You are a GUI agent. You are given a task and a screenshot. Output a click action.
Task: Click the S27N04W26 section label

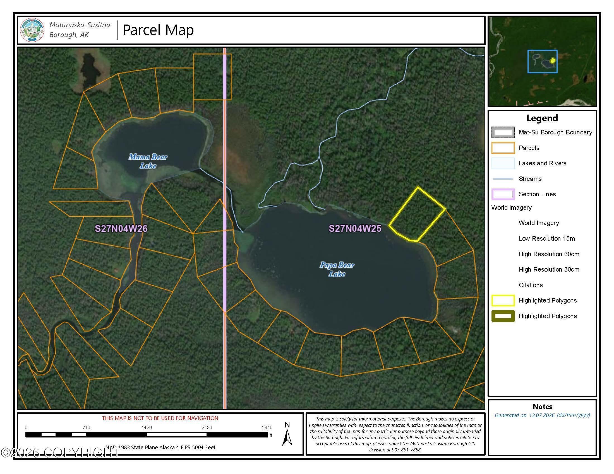coord(121,229)
